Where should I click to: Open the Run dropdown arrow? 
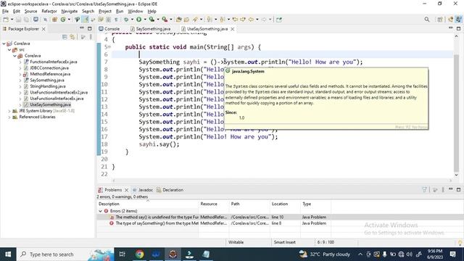[145, 20]
